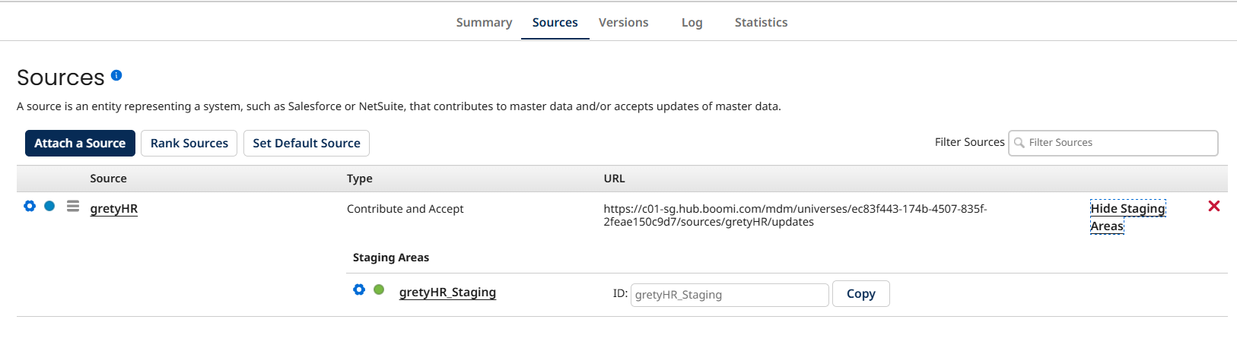Open the Versions tab
This screenshot has height=351, width=1237.
(623, 23)
